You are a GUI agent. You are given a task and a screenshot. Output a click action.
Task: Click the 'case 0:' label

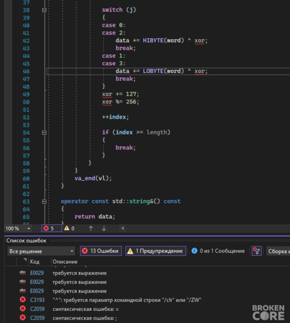point(114,25)
